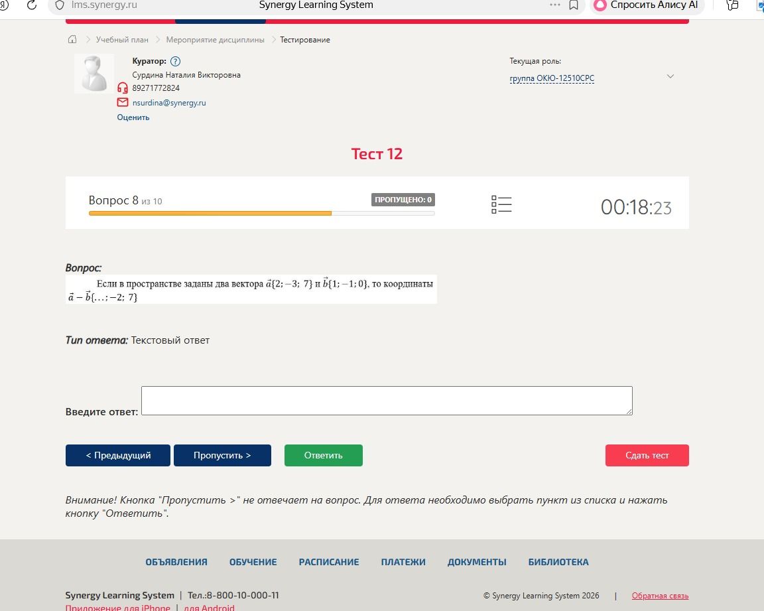Screen dimensions: 764x611
Task: Open the curator help question-mark icon
Action: 175,62
